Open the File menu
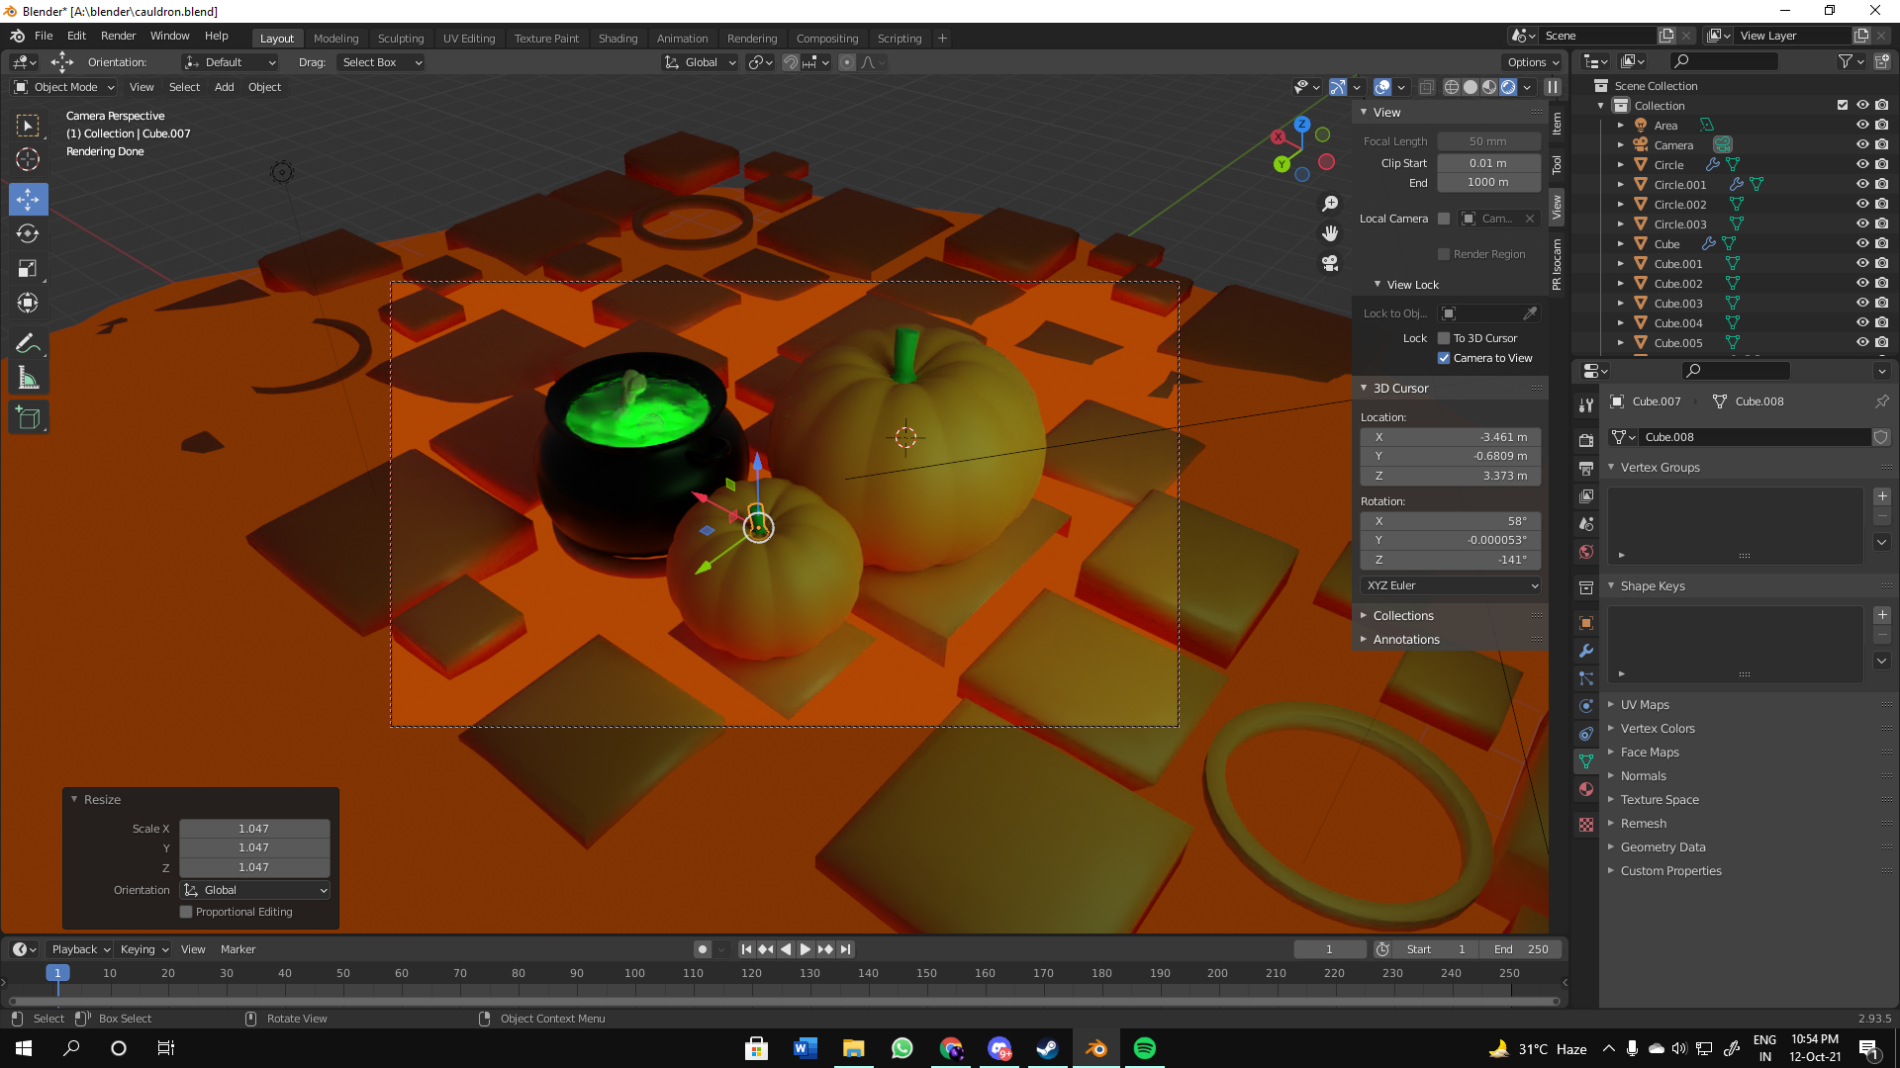The height and width of the screenshot is (1068, 1900). coord(44,36)
